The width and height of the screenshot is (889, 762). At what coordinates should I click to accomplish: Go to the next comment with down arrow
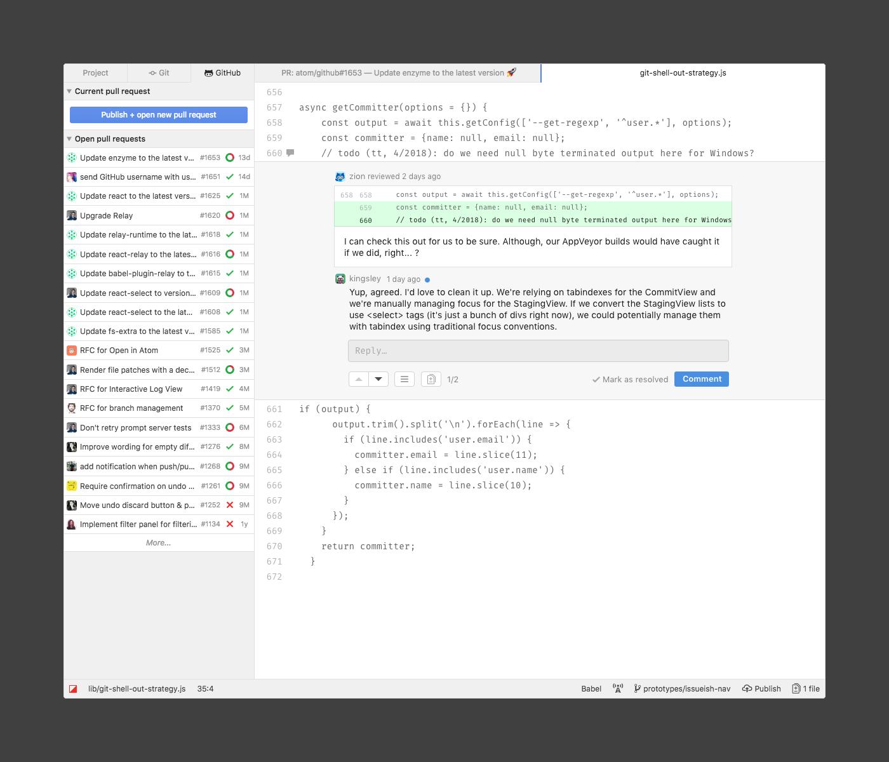pos(378,379)
